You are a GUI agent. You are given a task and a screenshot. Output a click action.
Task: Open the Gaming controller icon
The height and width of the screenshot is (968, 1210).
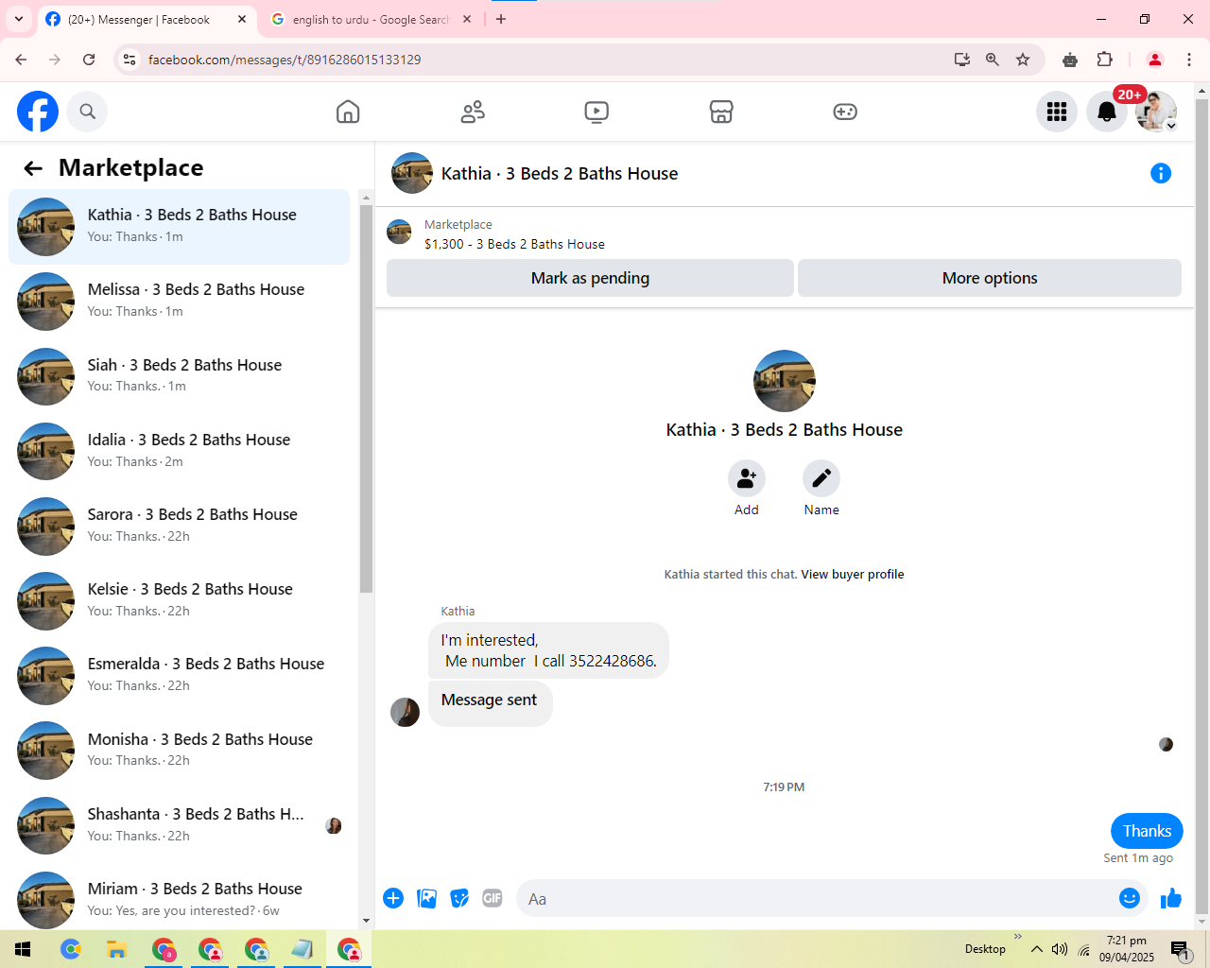pos(845,112)
